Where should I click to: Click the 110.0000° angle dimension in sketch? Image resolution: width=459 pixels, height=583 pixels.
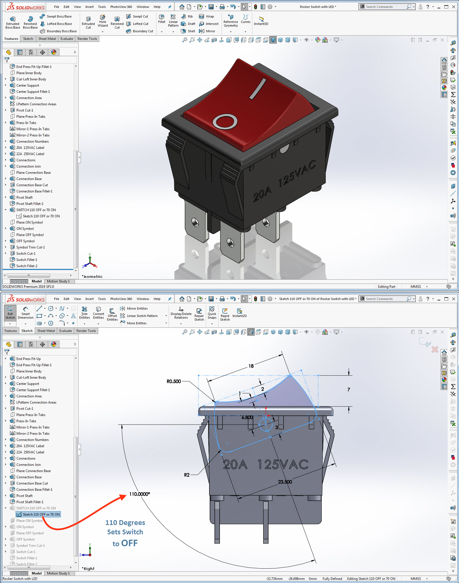tap(140, 494)
